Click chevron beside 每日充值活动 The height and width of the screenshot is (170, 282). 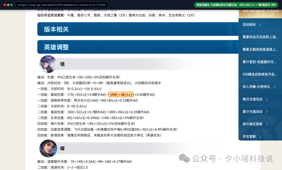pos(267,99)
